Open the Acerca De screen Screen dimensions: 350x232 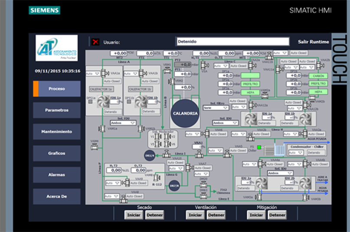pyautogui.click(x=57, y=197)
